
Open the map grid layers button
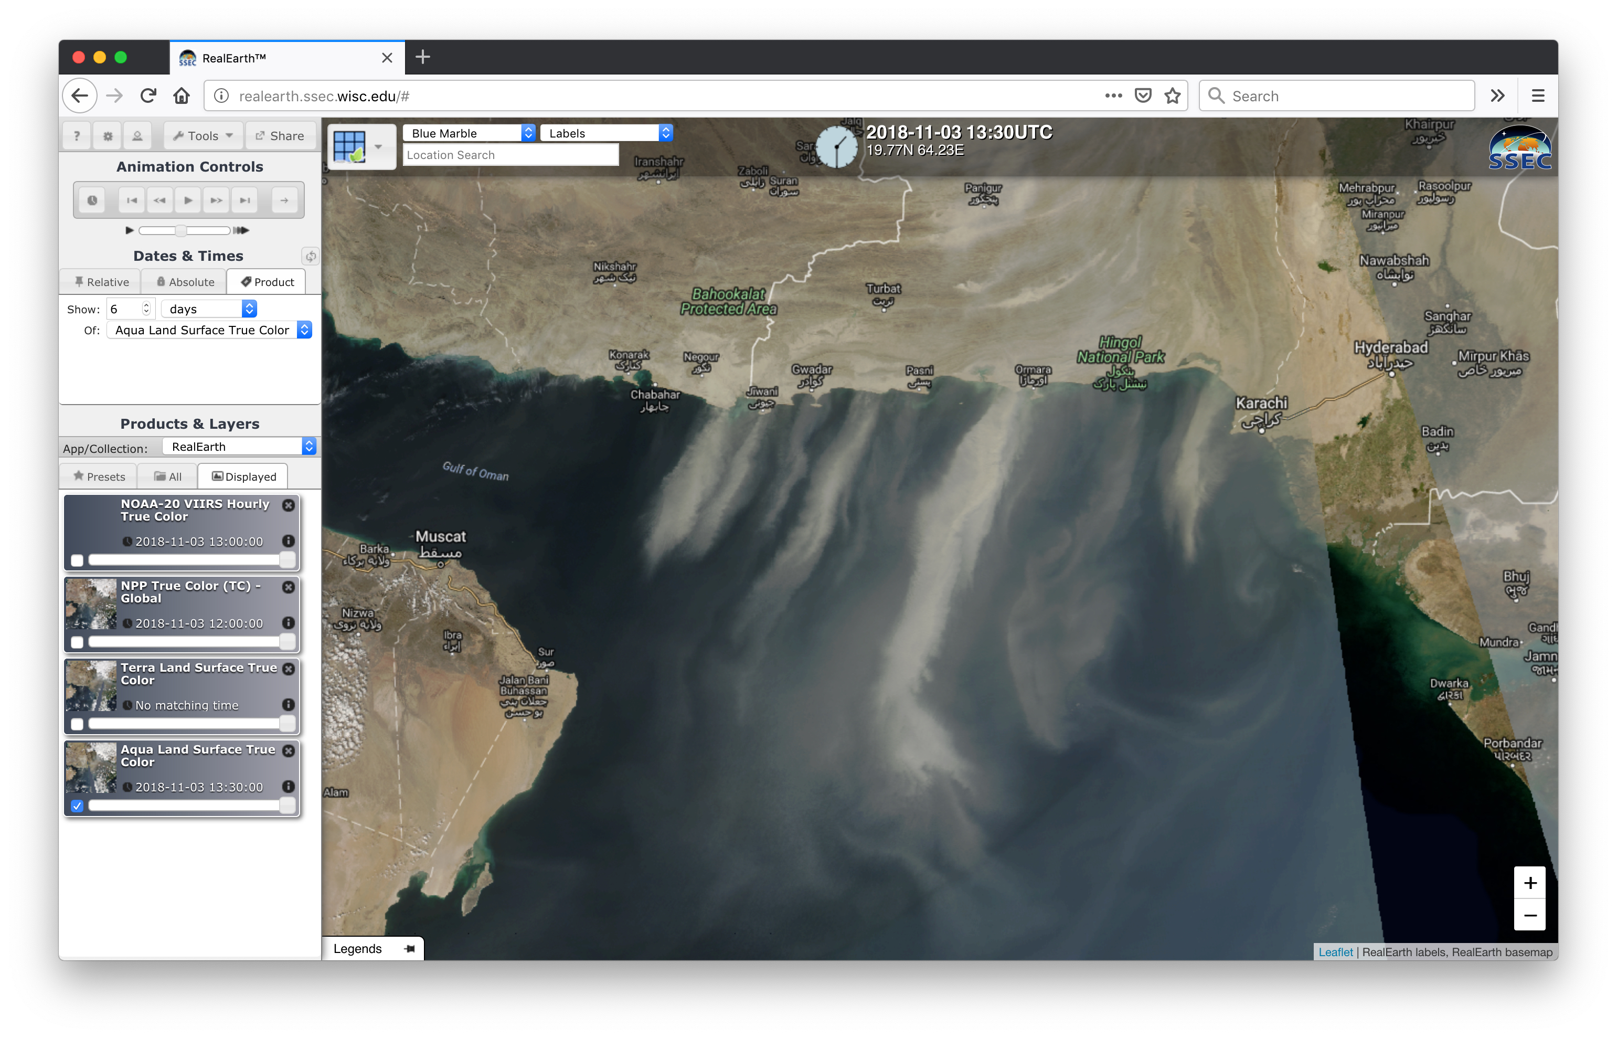[349, 146]
